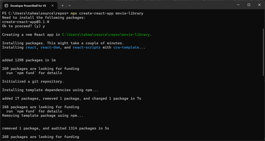Close the terminal window
The height and width of the screenshot is (141, 265).
pos(259,5)
